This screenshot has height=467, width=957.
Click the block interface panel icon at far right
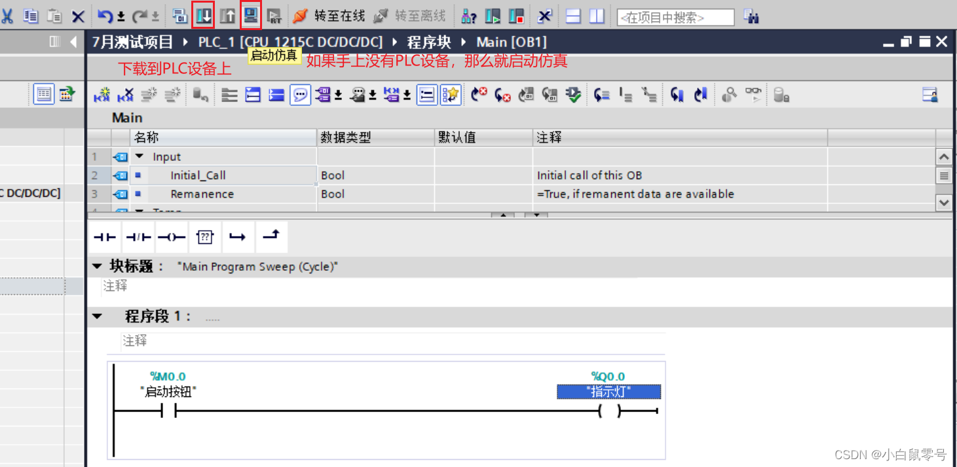930,95
